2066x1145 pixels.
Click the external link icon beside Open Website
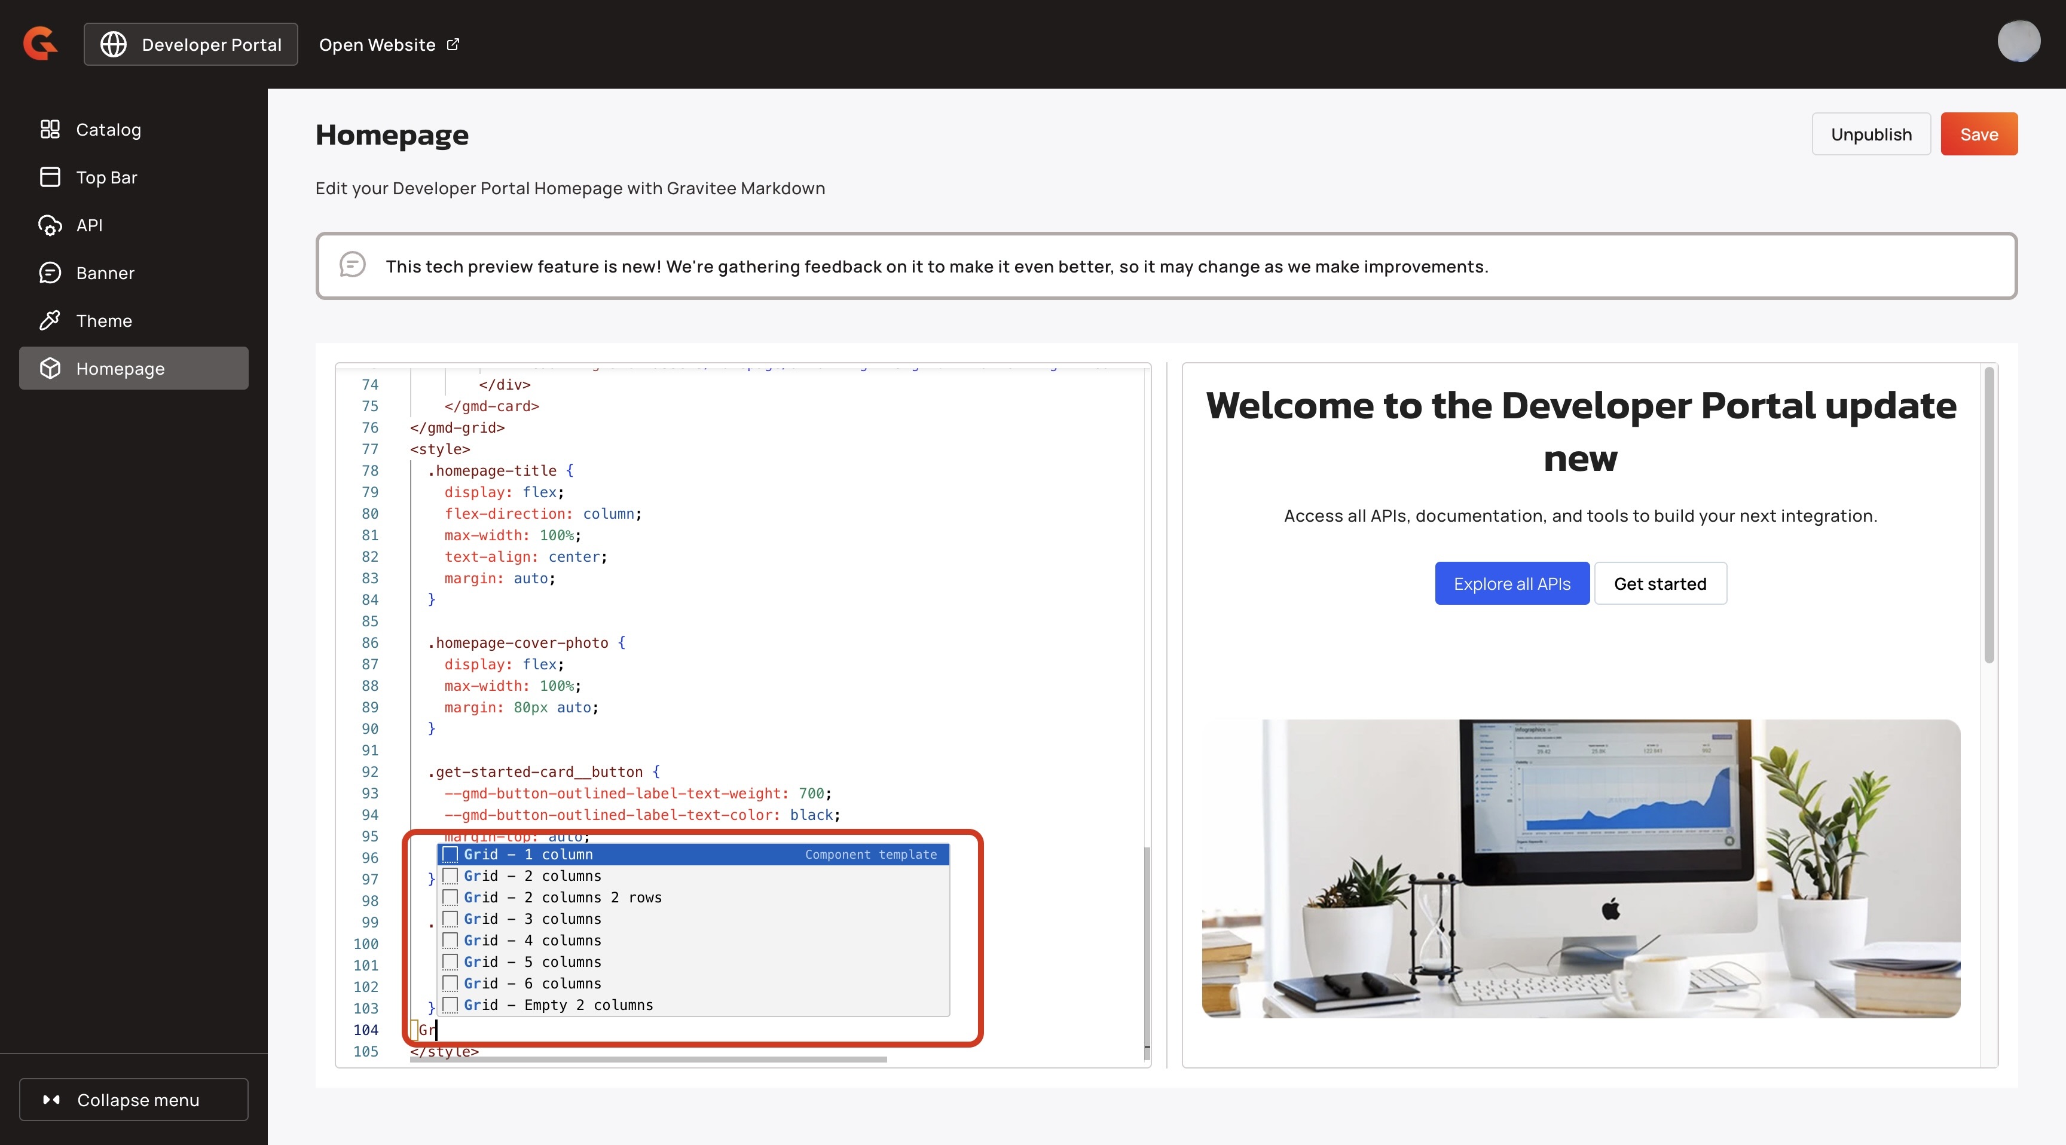point(453,44)
